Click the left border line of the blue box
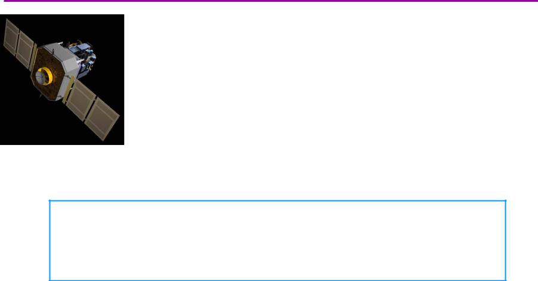Screen dimensions: 538x281 [50, 240]
